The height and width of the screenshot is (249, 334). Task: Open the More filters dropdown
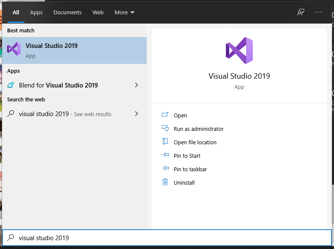coord(125,12)
